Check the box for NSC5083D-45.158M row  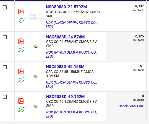5,67
